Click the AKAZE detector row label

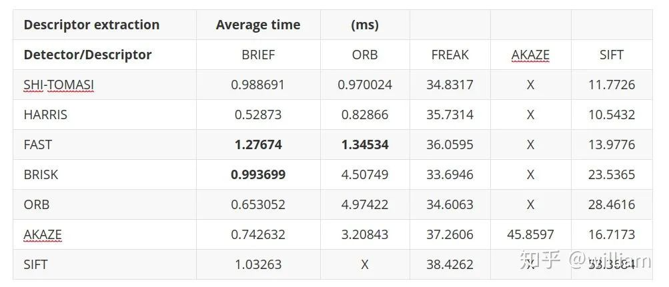point(43,234)
